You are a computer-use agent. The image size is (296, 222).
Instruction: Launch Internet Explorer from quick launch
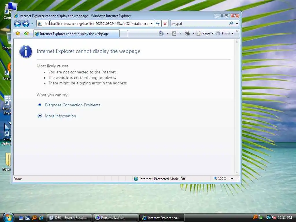click(x=41, y=218)
